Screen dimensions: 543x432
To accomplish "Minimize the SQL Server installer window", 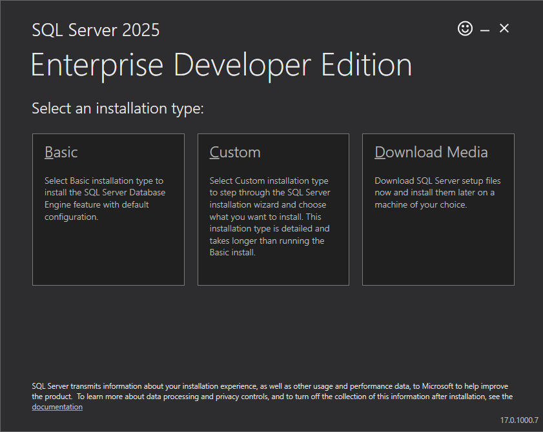I will tap(485, 30).
